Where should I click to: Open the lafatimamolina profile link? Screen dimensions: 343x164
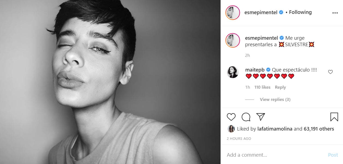point(275,129)
